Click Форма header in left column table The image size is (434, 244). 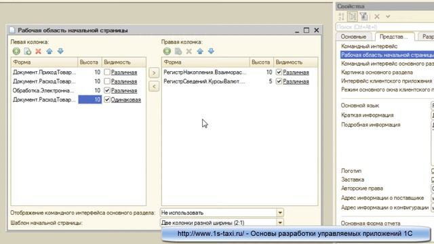point(44,62)
